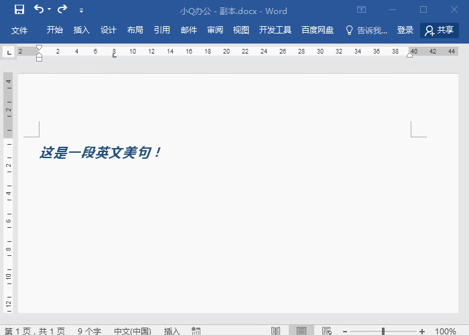The image size is (469, 335).
Task: Open the undo history dropdown arrow
Action: [x=50, y=9]
